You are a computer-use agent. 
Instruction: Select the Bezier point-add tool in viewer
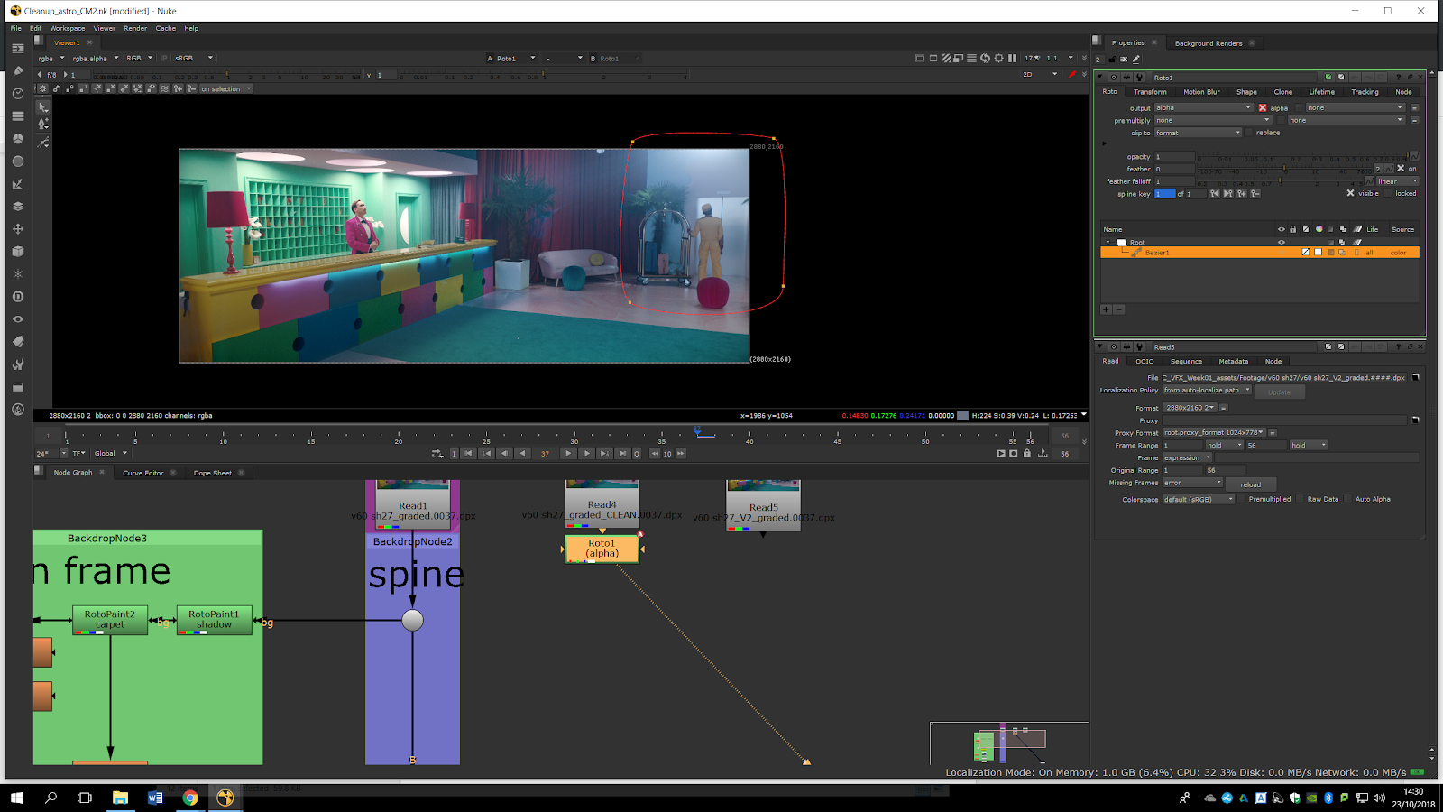[x=42, y=124]
